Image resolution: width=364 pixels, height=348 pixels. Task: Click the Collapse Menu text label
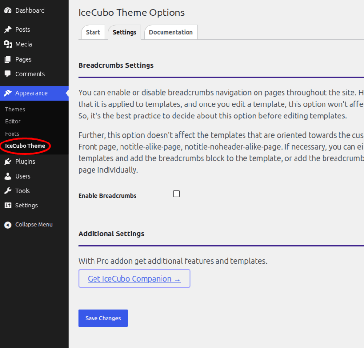[34, 225]
